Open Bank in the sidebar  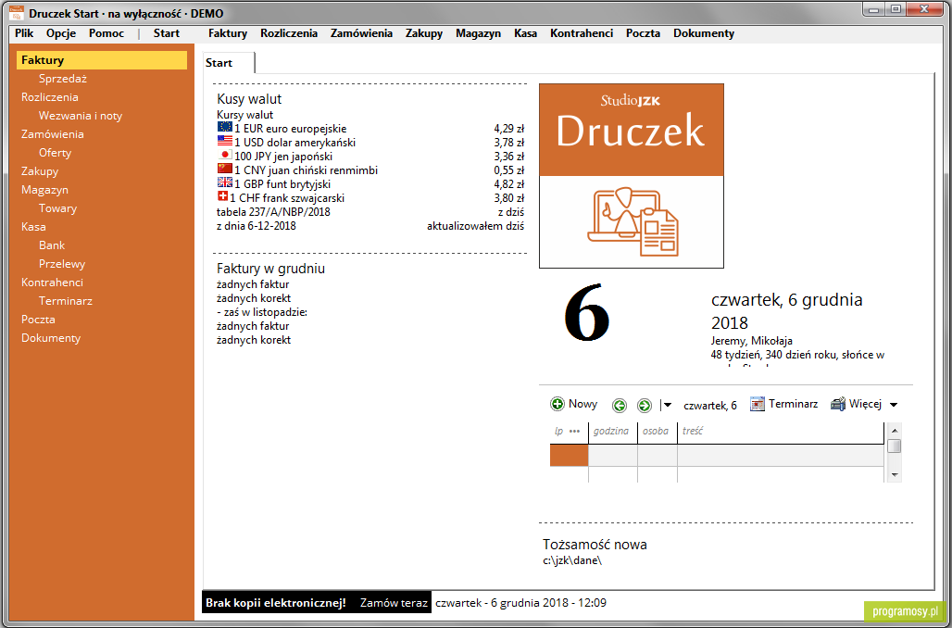point(52,245)
